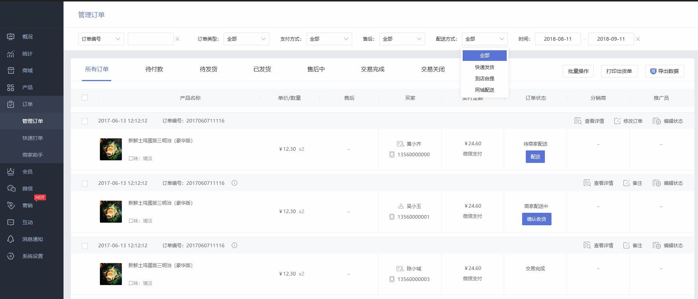Screen dimensions: 698x299
Task: Click the 互动 message icon
Action: (x=11, y=222)
